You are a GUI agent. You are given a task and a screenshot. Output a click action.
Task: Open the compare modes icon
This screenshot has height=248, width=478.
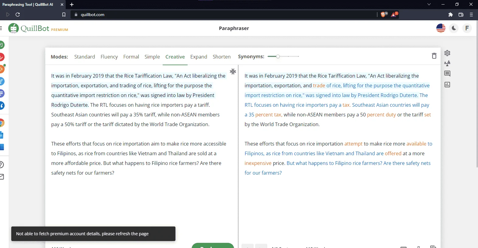point(447,63)
